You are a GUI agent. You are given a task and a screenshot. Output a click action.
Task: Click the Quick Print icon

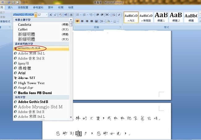[13, 2]
